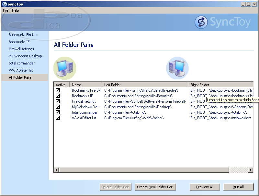Uncheck Active box for Bookmarks Firefox row
259x196 pixels.
tap(58, 90)
